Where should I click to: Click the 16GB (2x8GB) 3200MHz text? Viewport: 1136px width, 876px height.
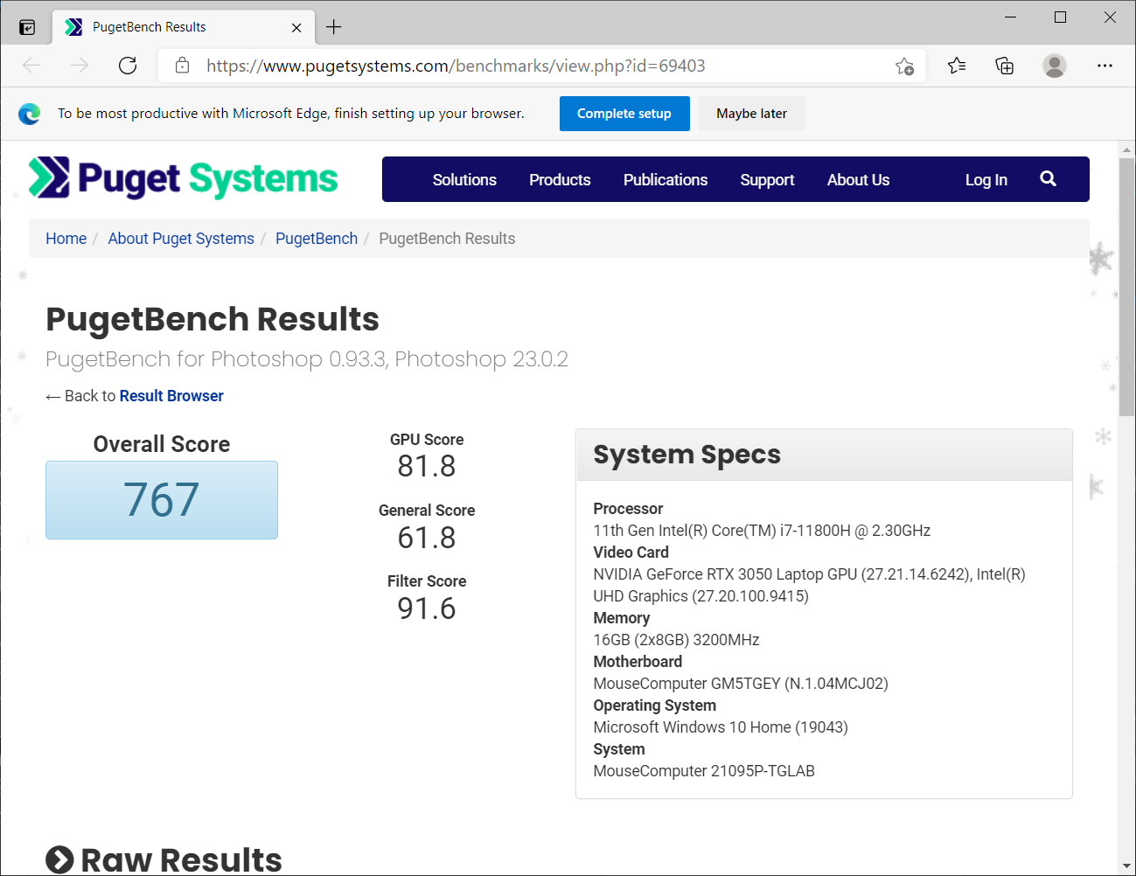click(676, 640)
